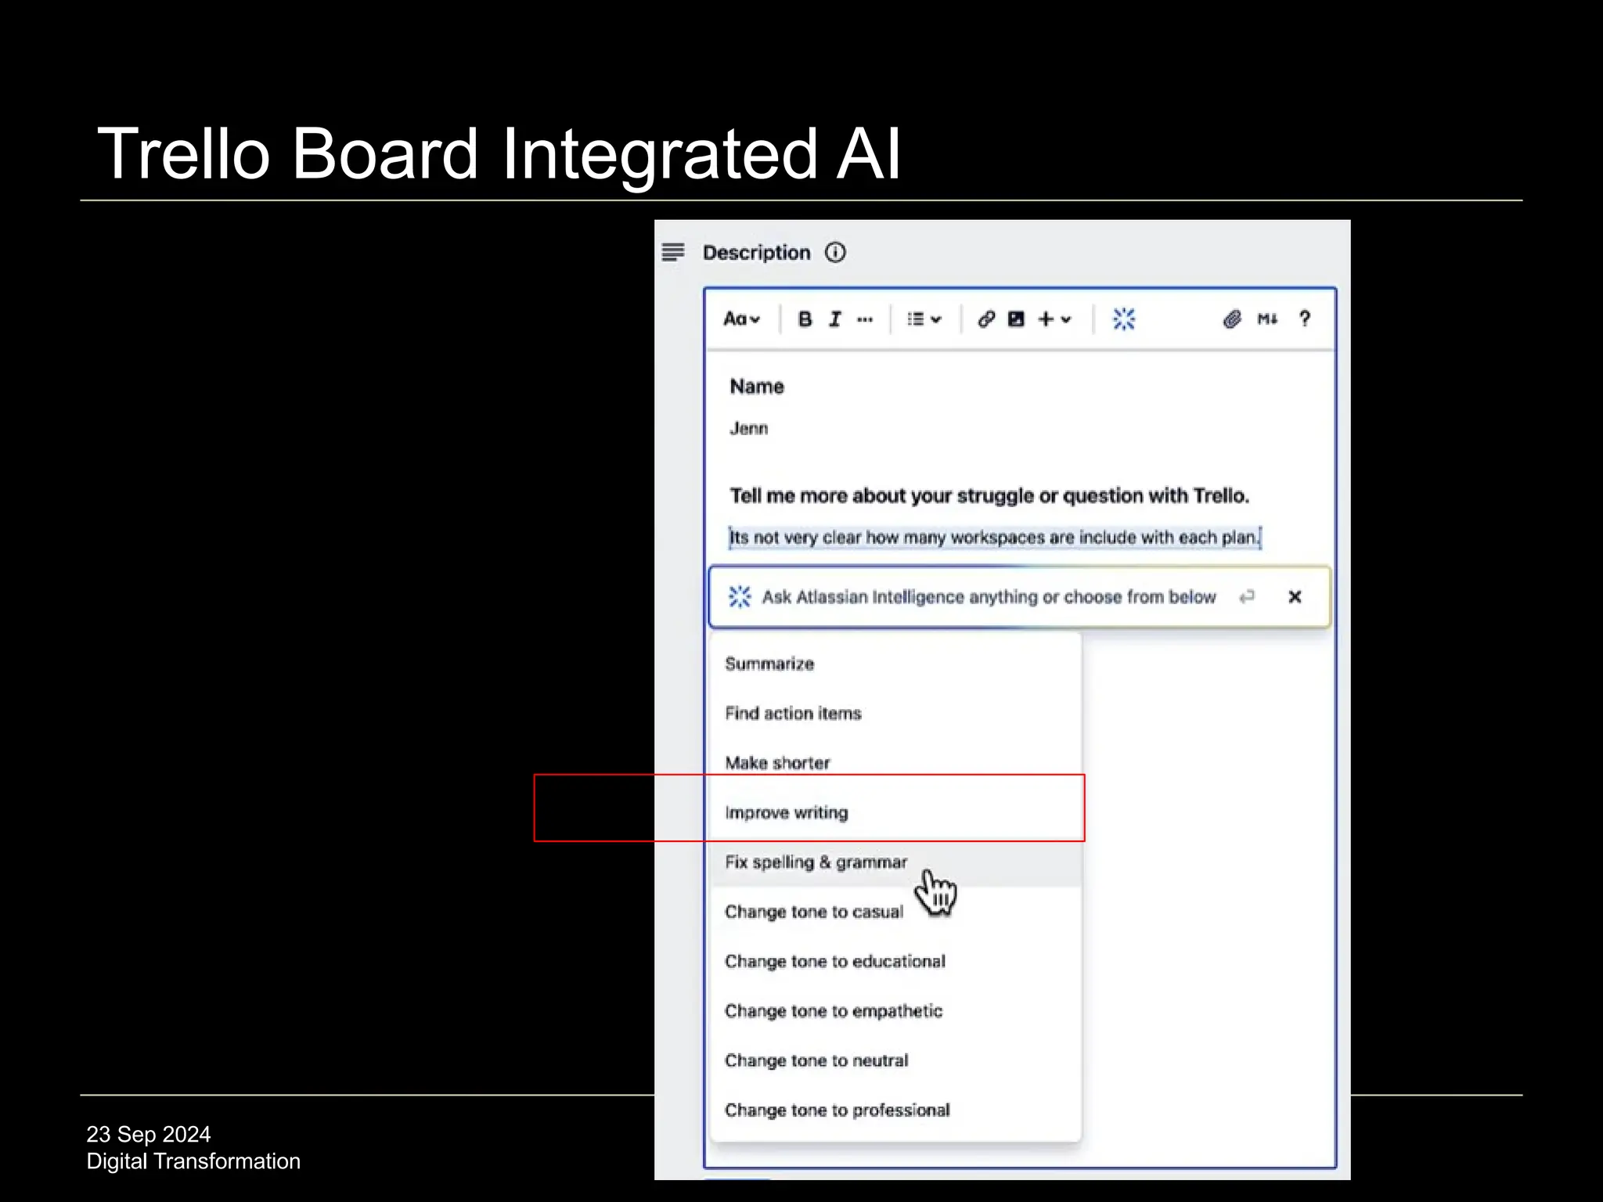1603x1202 pixels.
Task: Open editor help question mark
Action: [1305, 318]
